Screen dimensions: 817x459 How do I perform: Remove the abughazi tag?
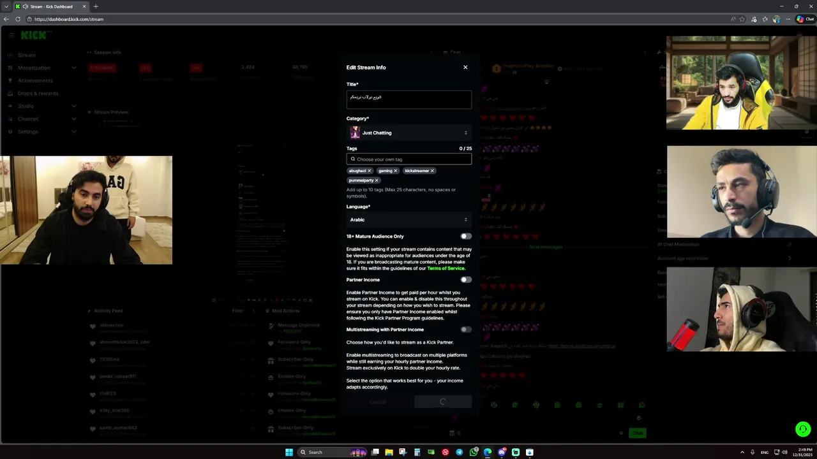click(369, 171)
